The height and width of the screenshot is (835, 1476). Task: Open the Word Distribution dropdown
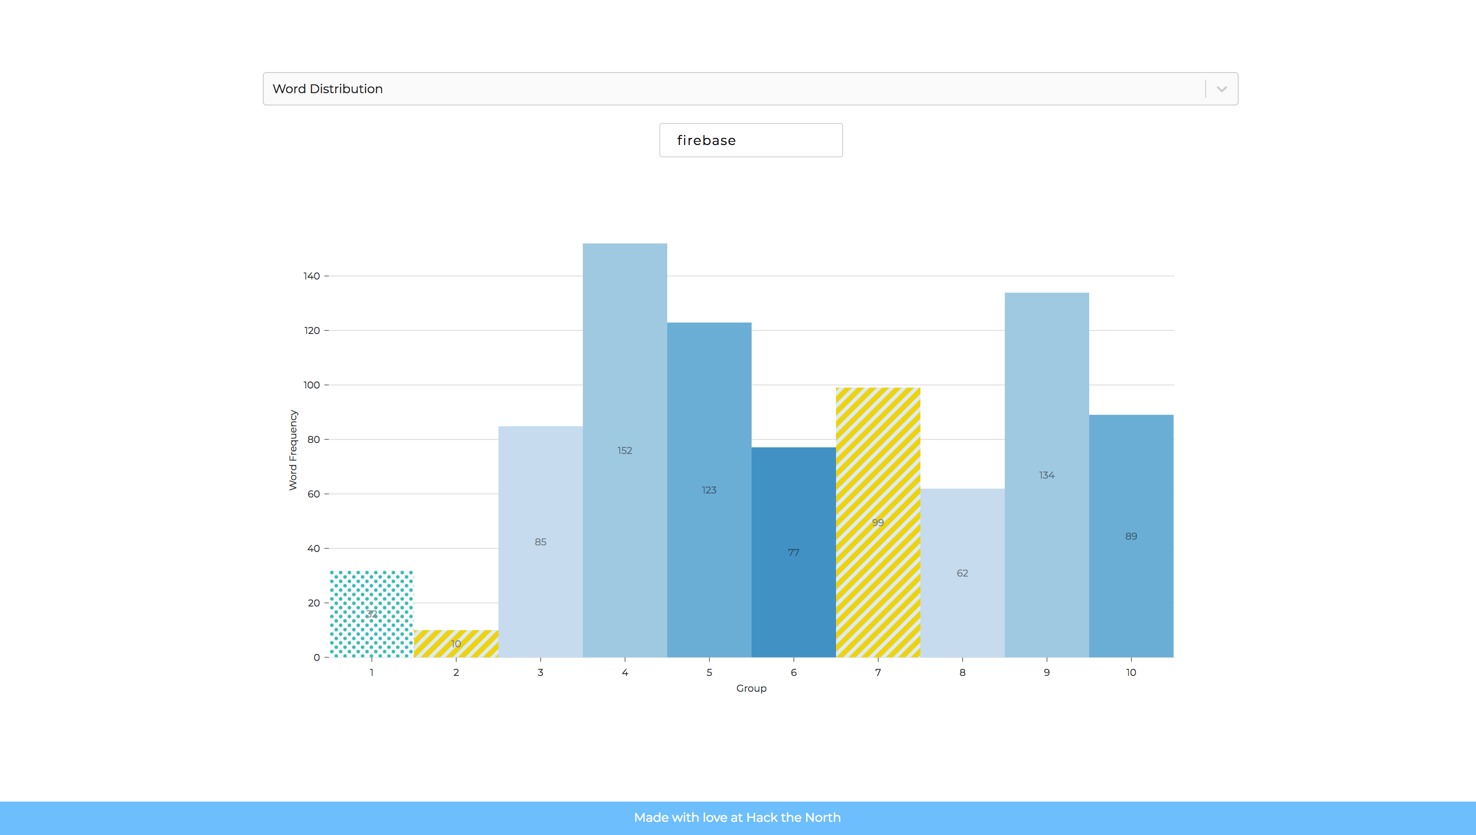click(734, 89)
